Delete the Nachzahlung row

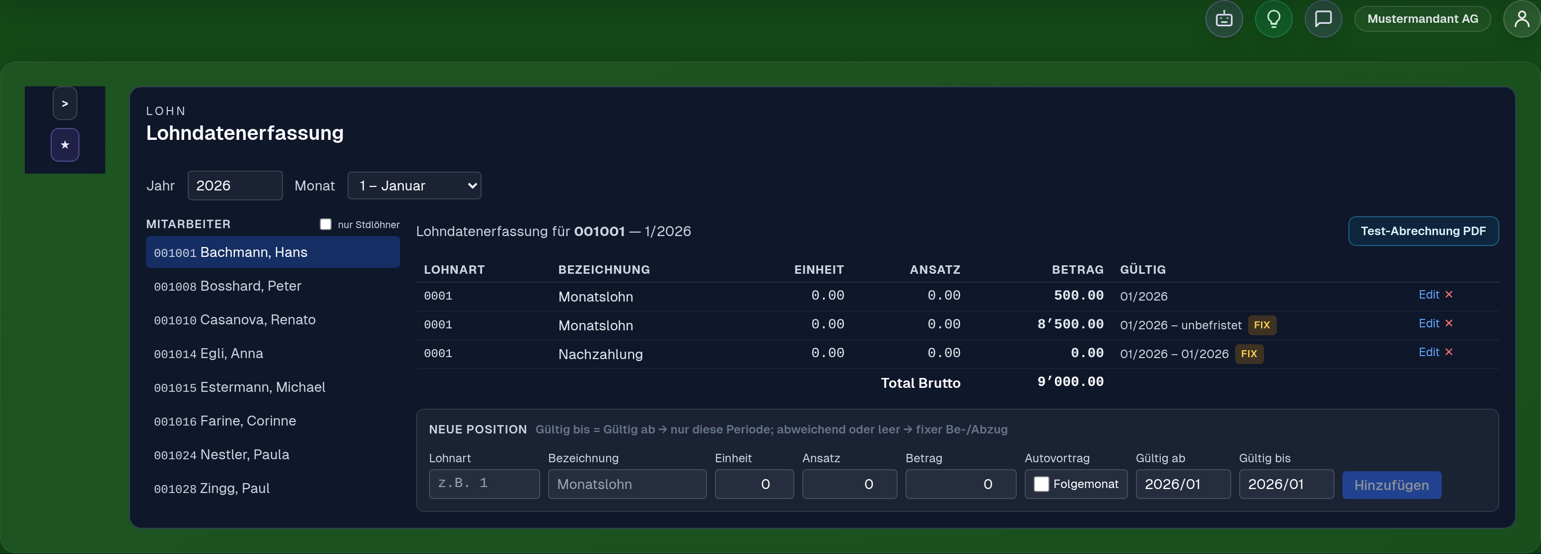coord(1449,352)
